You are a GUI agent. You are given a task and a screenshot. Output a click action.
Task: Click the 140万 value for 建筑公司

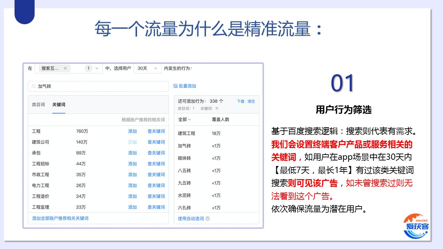tap(82, 142)
